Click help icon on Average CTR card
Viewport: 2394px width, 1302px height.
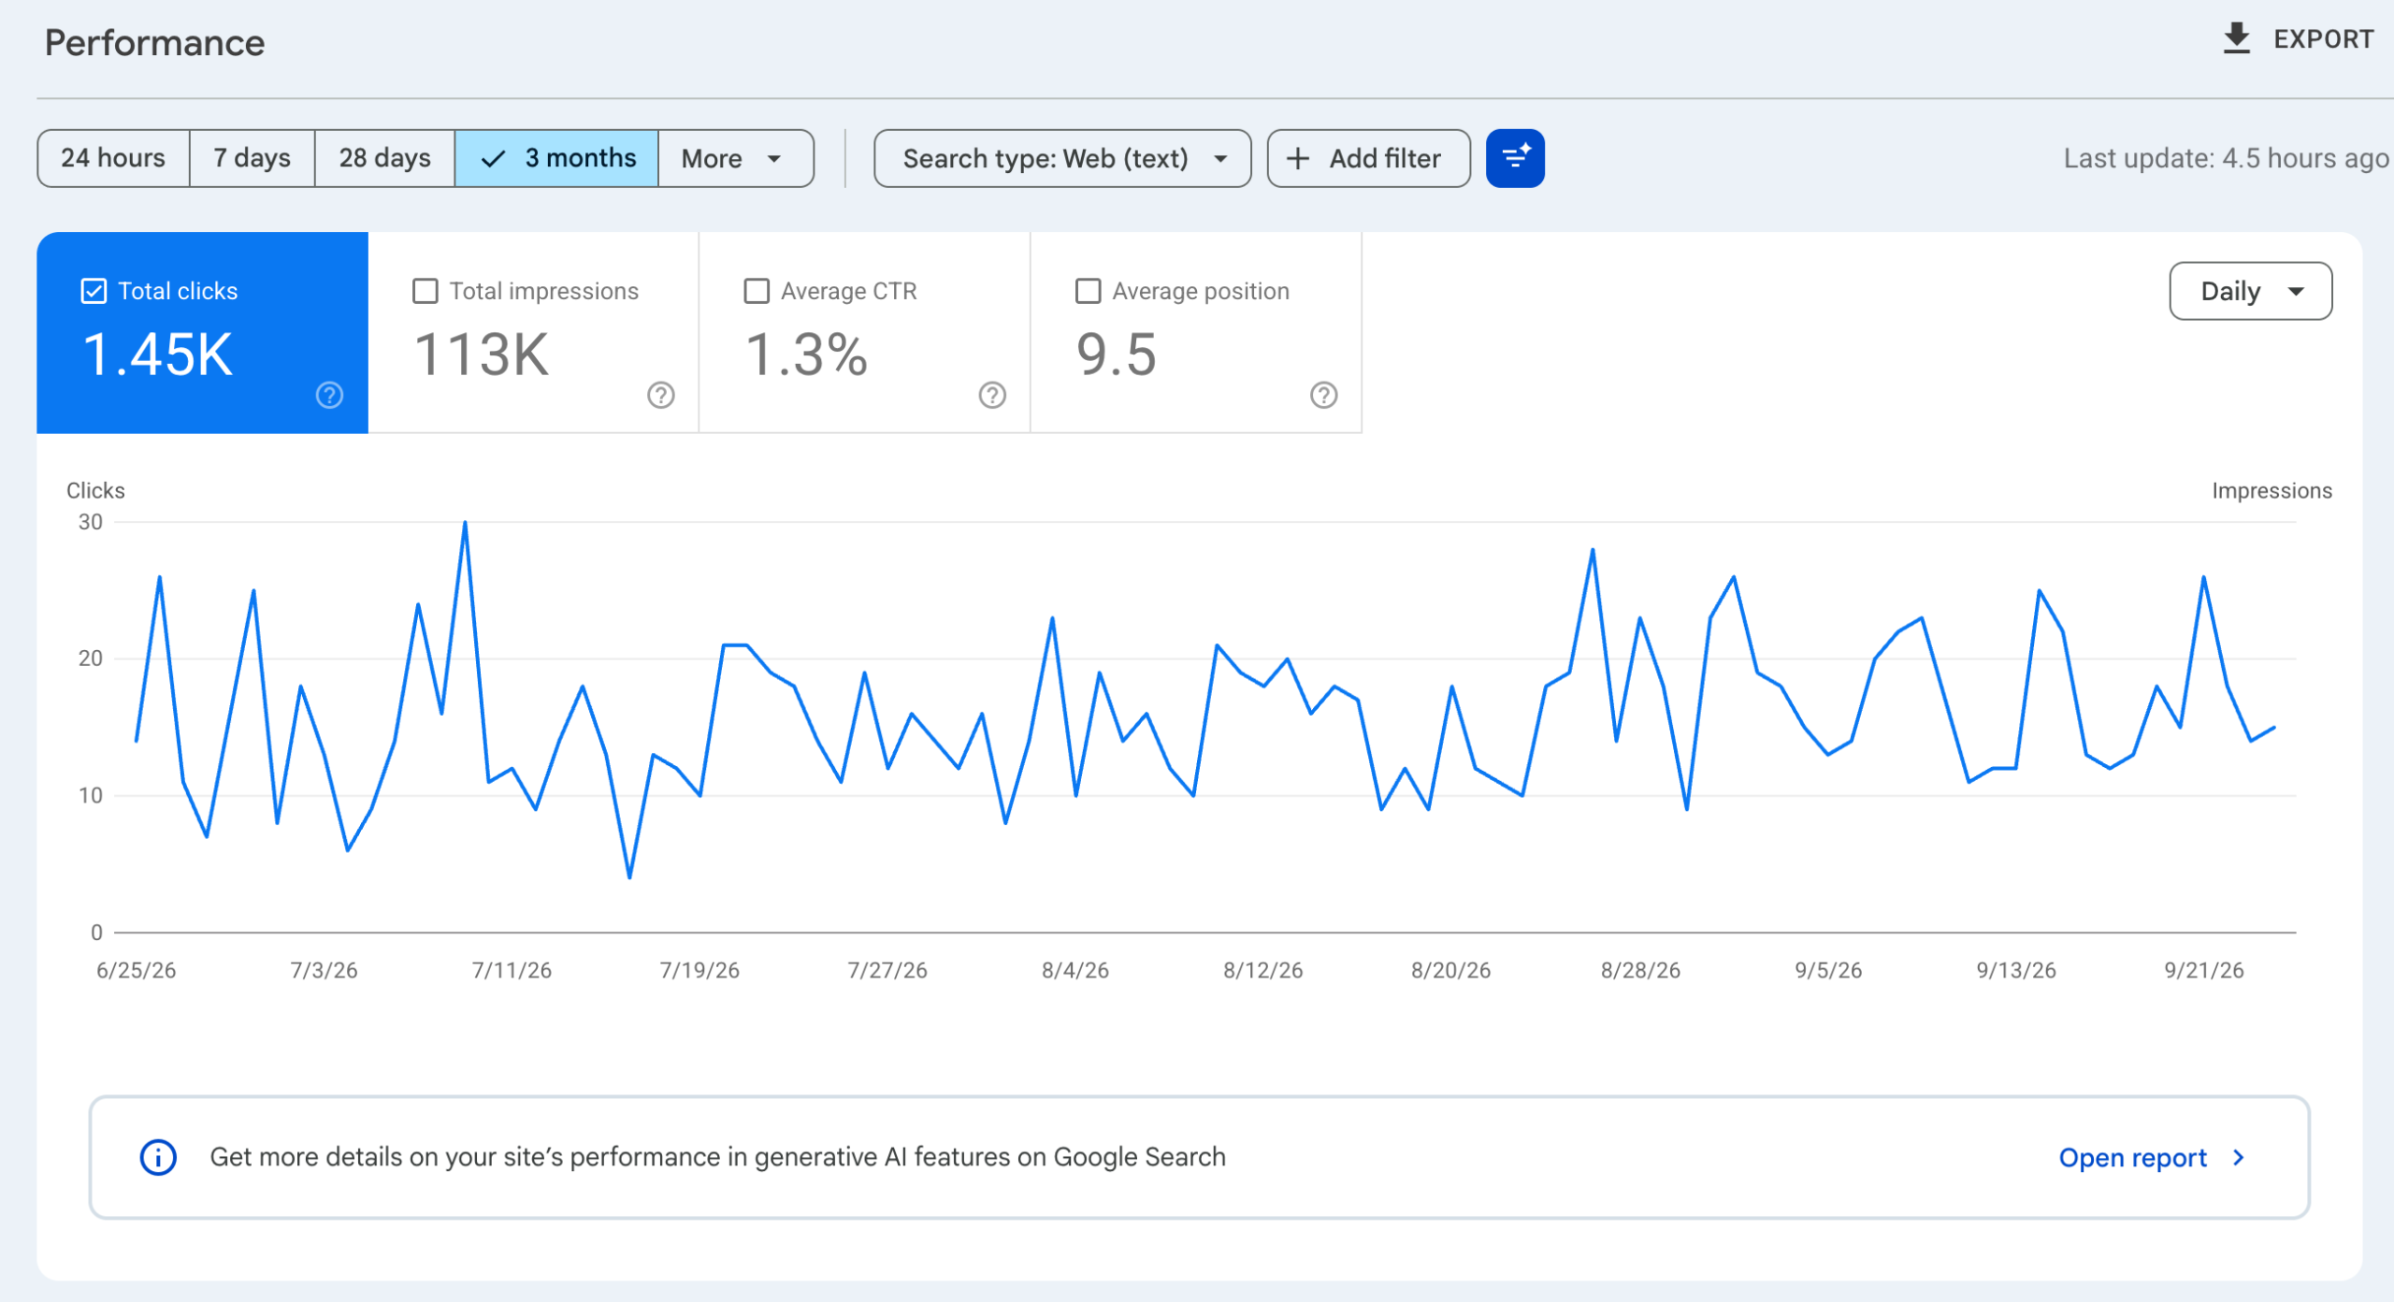[992, 395]
